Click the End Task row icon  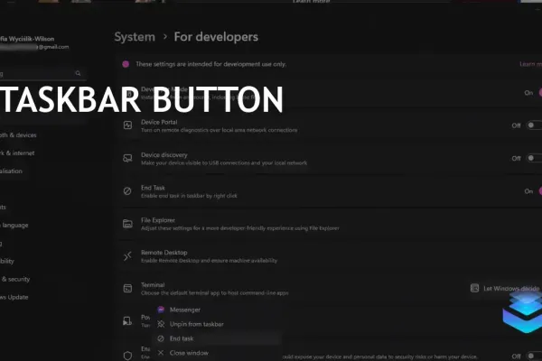click(127, 191)
